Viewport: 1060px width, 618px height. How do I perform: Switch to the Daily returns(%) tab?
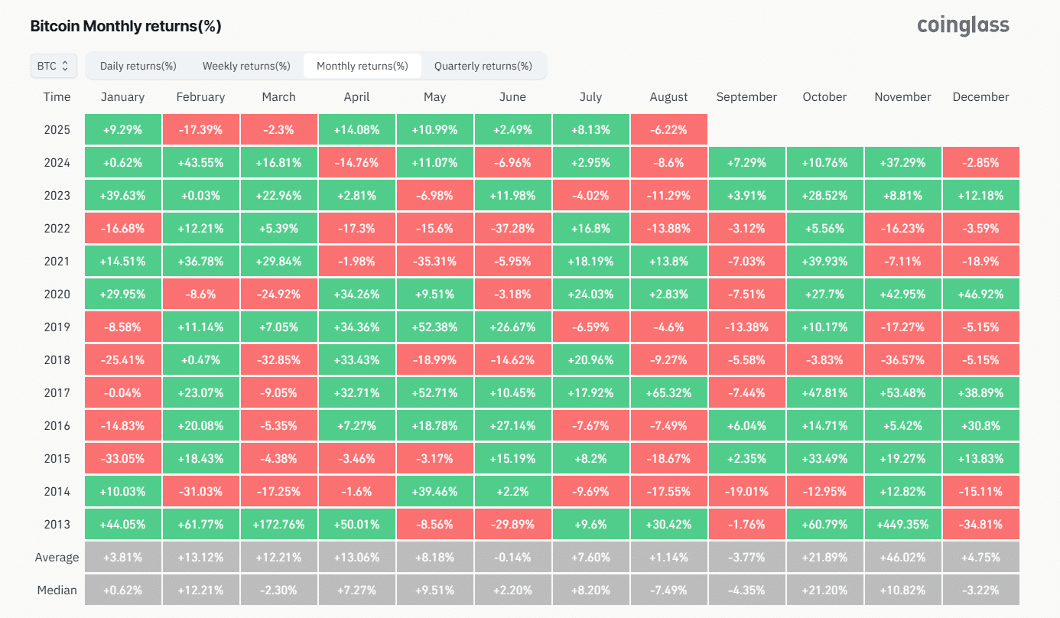[x=138, y=66]
